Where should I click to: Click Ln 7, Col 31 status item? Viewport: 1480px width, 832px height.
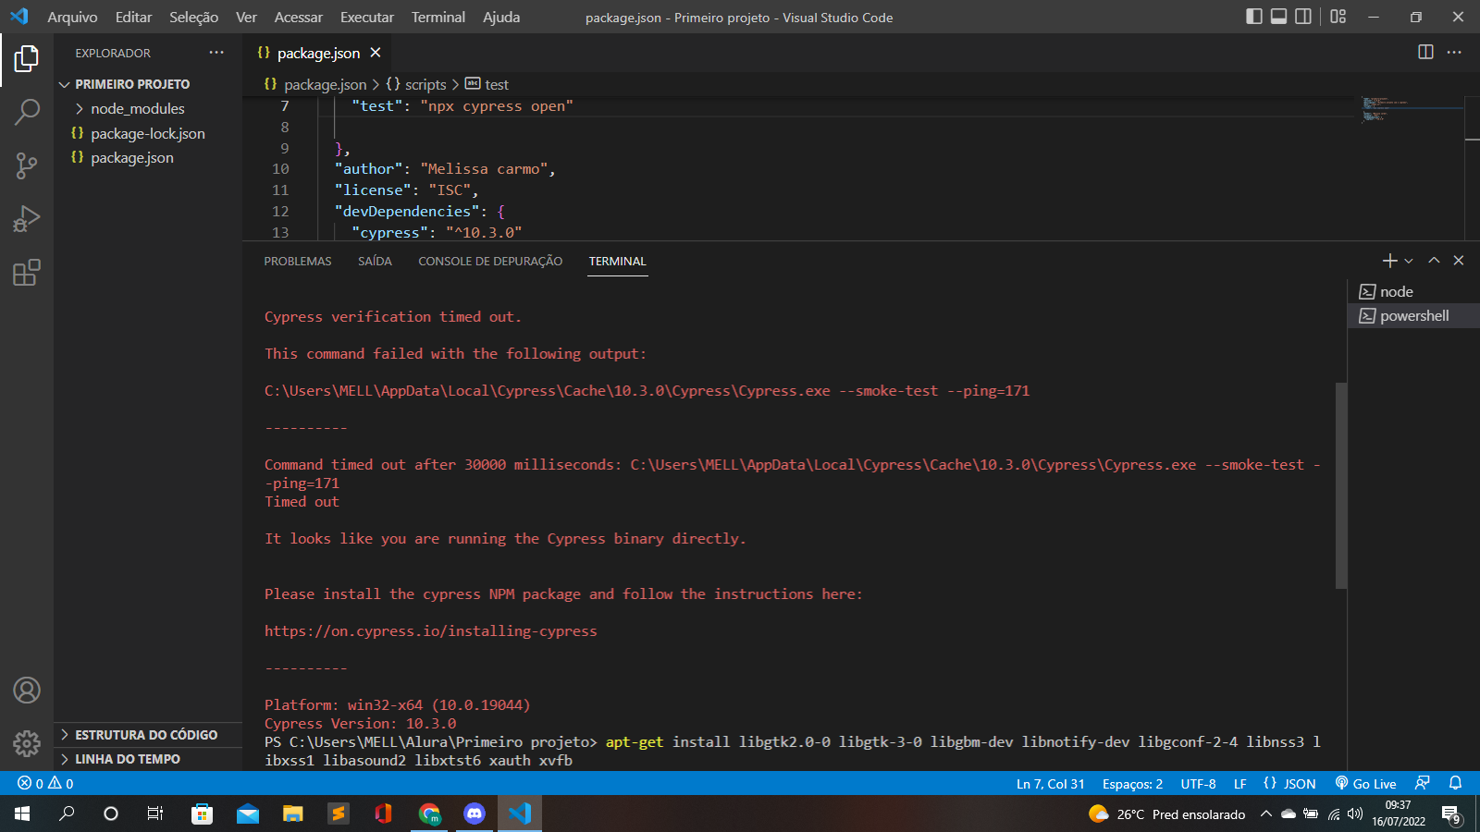tap(1051, 784)
